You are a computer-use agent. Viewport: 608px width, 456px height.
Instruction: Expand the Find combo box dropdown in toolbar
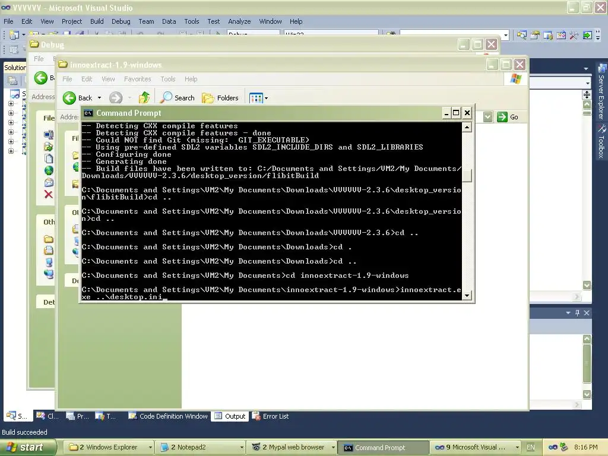[505, 36]
